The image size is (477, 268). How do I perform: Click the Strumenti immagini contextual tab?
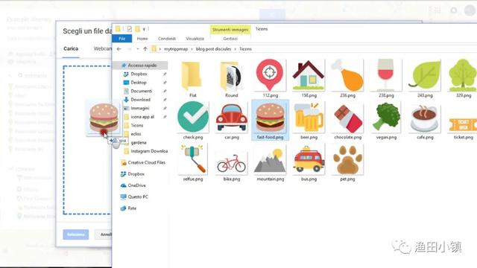point(230,30)
